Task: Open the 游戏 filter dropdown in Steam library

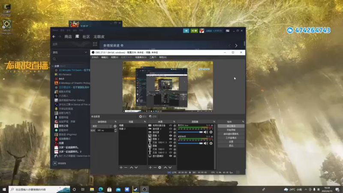Action: pos(70,52)
